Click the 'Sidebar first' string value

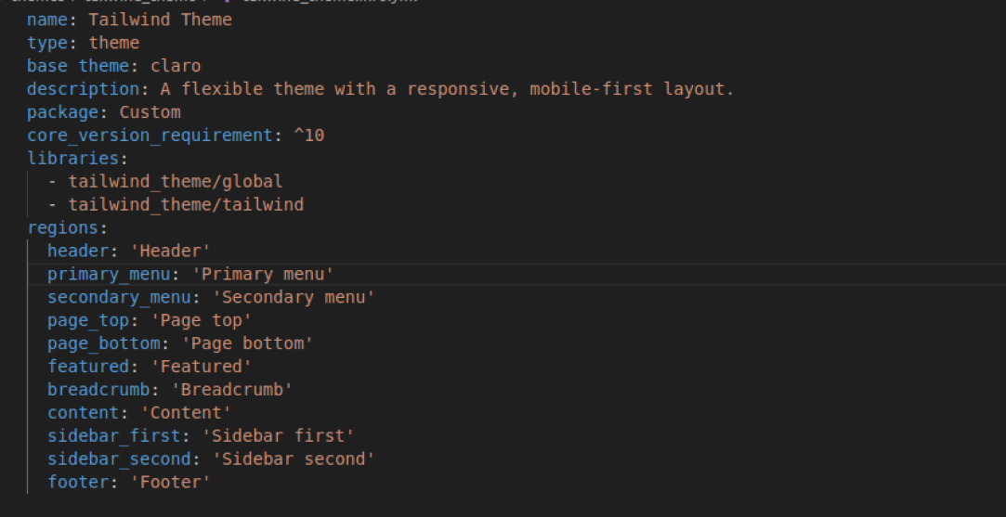[x=283, y=436]
